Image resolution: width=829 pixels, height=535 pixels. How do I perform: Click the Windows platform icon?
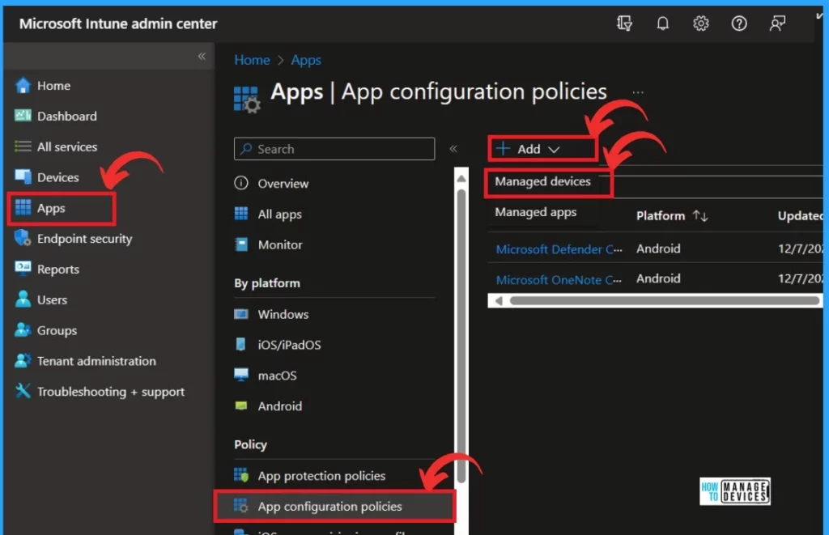coord(241,314)
